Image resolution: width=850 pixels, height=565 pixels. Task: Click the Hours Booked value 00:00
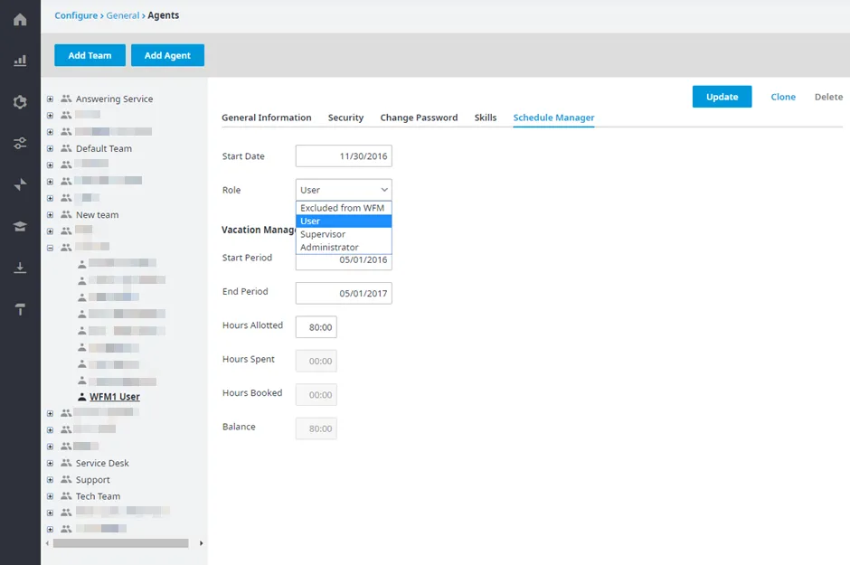point(316,395)
